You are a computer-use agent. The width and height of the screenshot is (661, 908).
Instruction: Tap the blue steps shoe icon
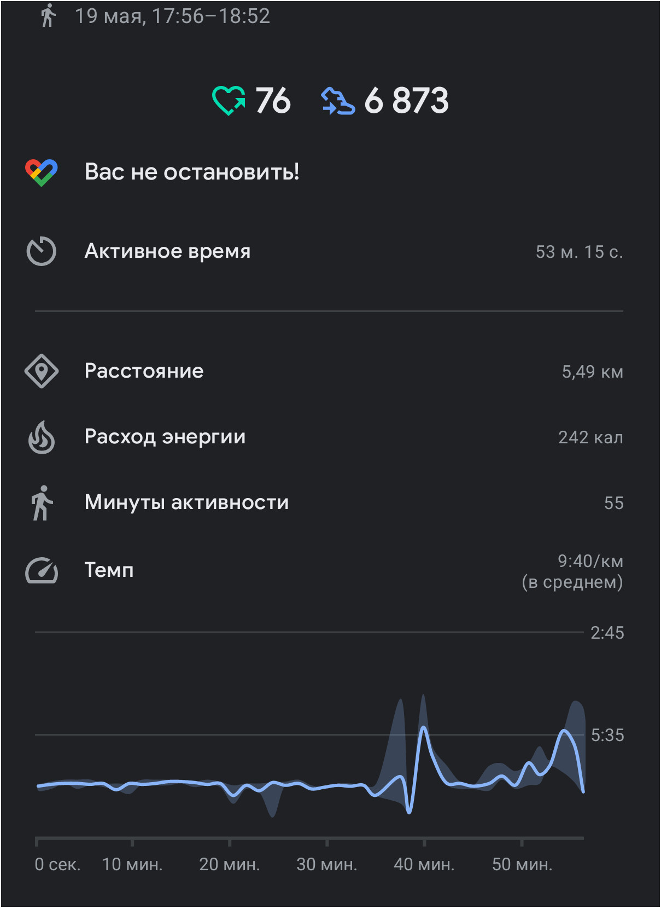(x=337, y=101)
